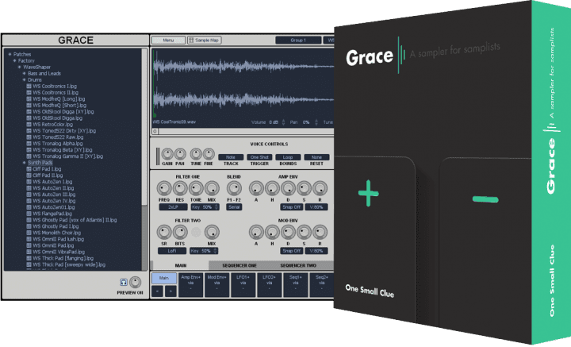
Task: Select the Seq1+ modulation slot
Action: [296, 285]
